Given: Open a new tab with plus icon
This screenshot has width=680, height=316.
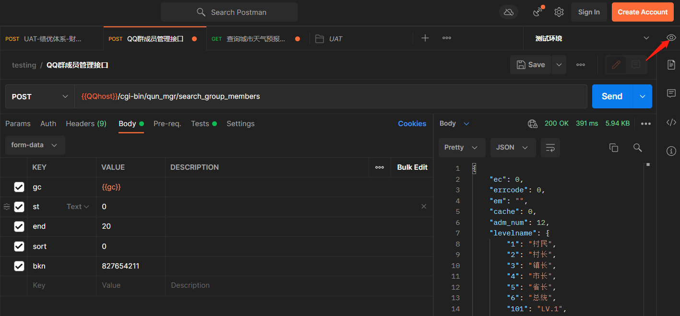Looking at the screenshot, I should click(425, 38).
